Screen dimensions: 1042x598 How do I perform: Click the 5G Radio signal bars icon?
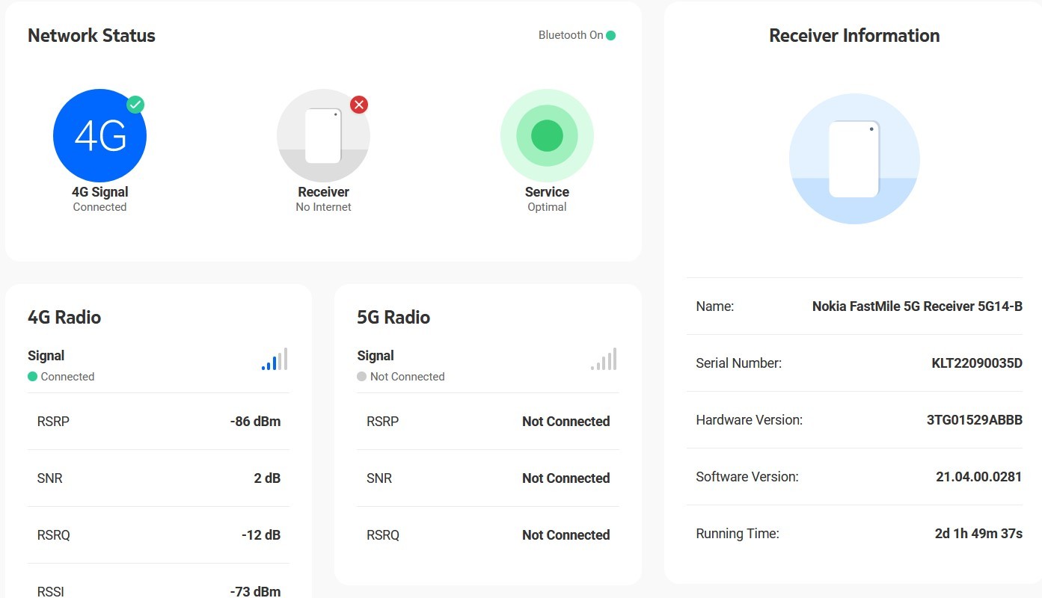click(x=604, y=360)
